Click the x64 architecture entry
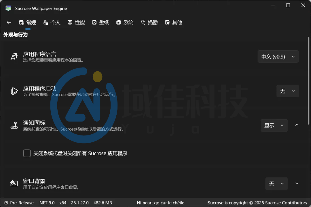The height and width of the screenshot is (207, 311). coord(63,203)
